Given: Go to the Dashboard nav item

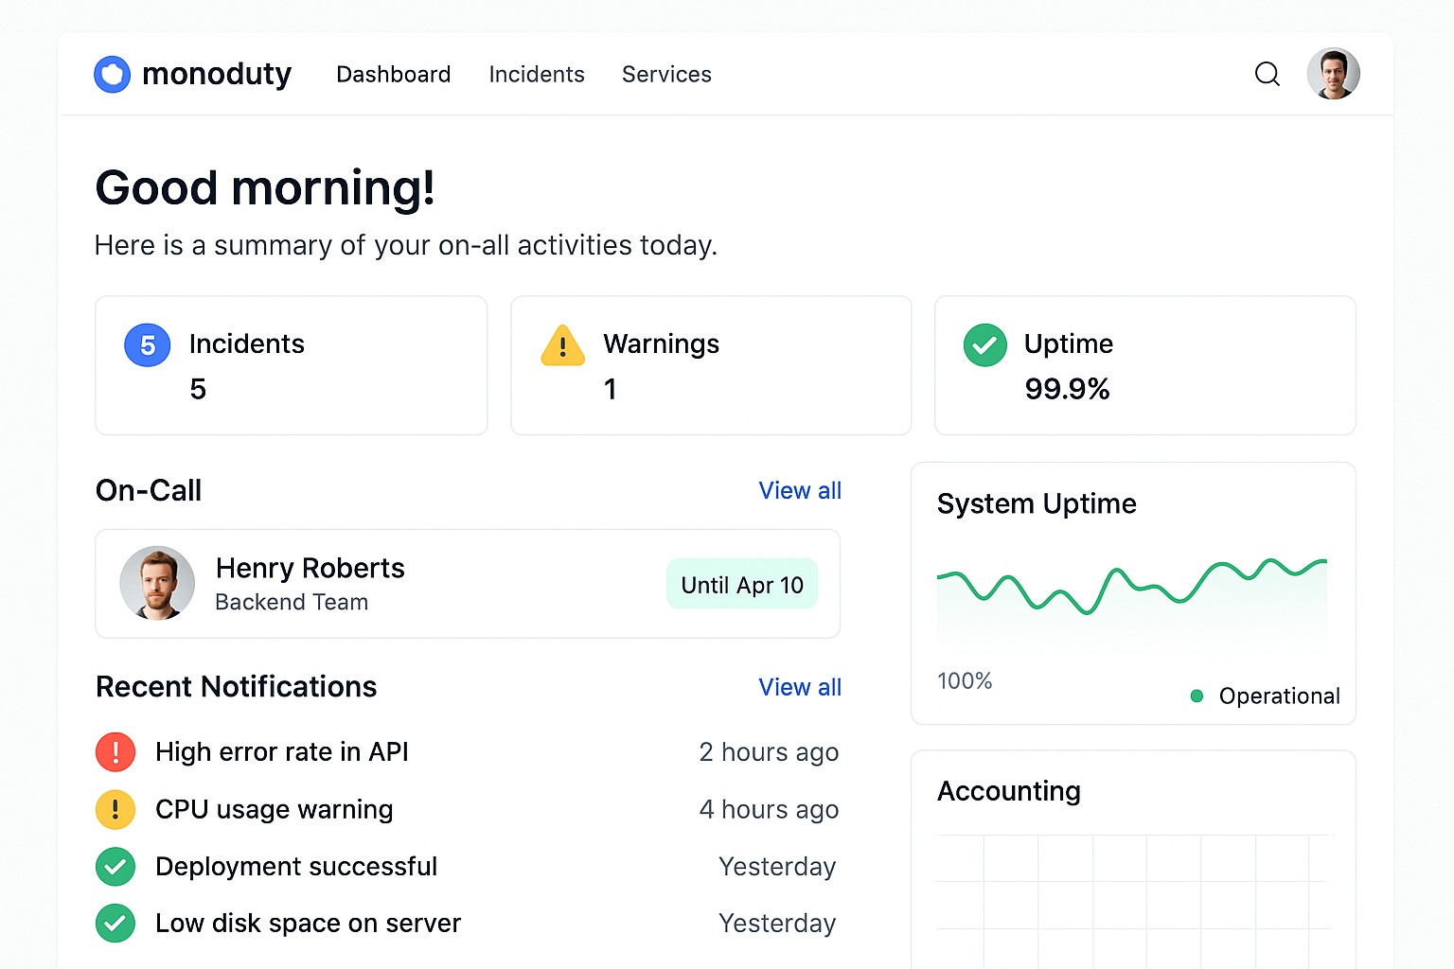Looking at the screenshot, I should tap(394, 74).
